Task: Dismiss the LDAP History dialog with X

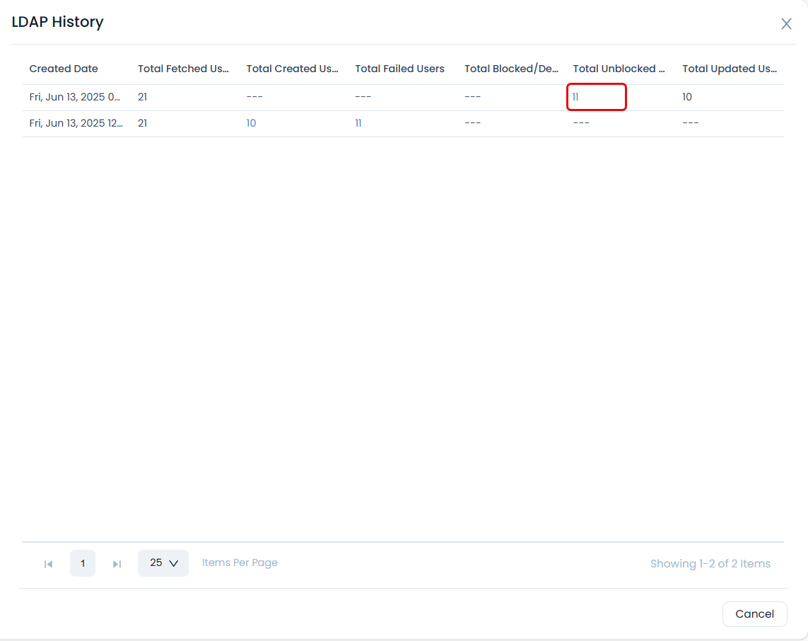Action: coord(786,23)
